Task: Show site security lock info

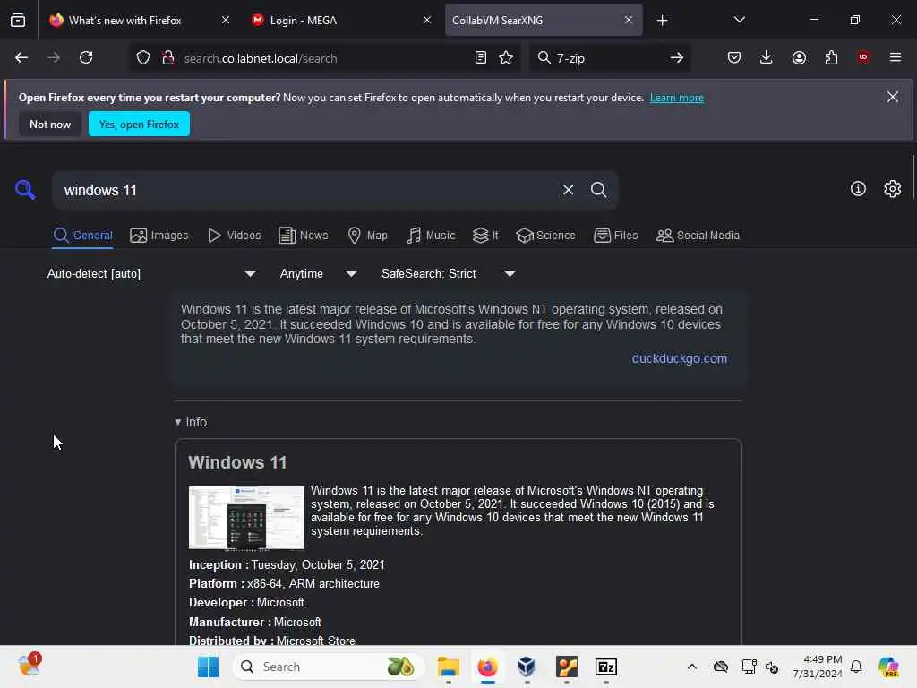Action: 168,58
